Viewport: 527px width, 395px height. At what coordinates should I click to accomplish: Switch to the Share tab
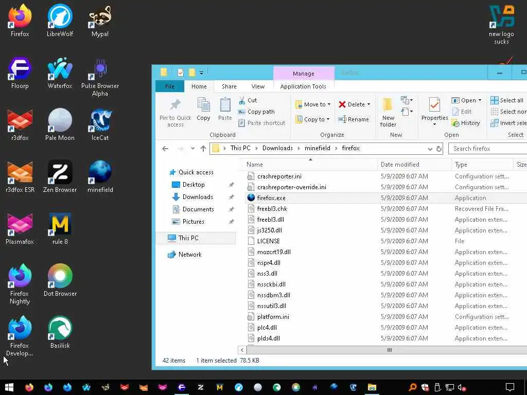pos(229,86)
